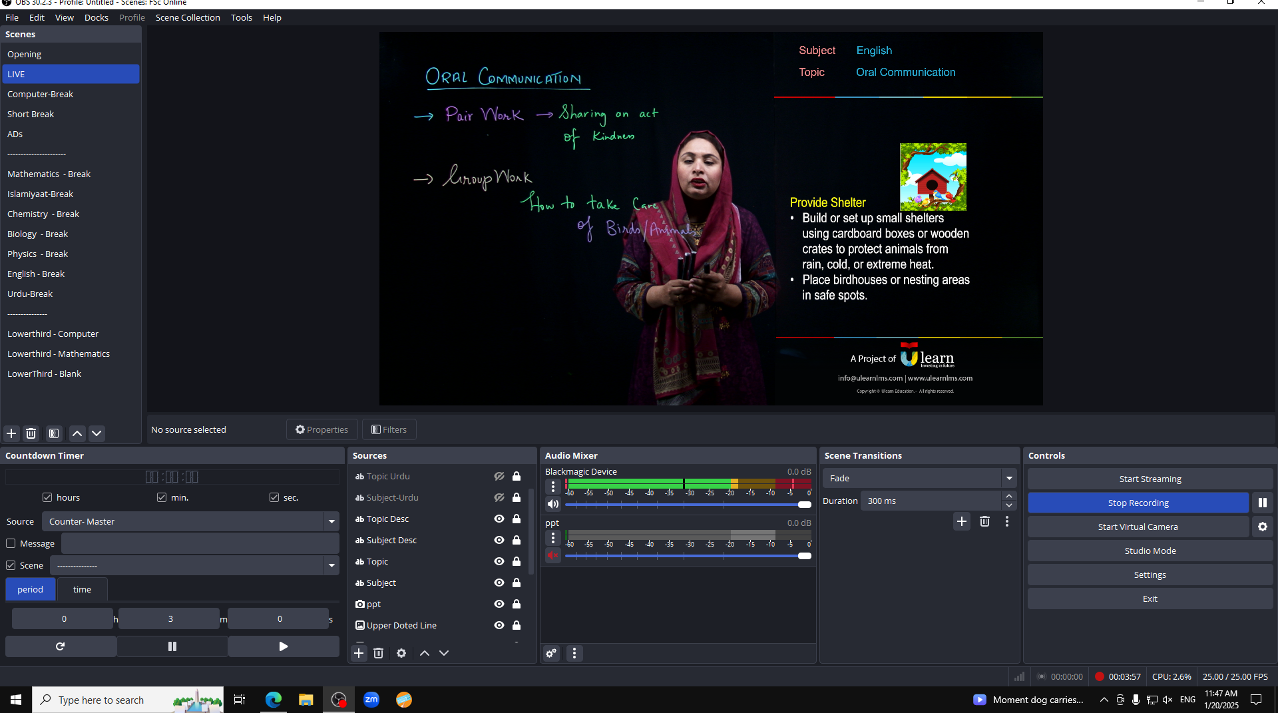Add a new scene with plus icon
Viewport: 1278px width, 713px height.
pyautogui.click(x=11, y=433)
